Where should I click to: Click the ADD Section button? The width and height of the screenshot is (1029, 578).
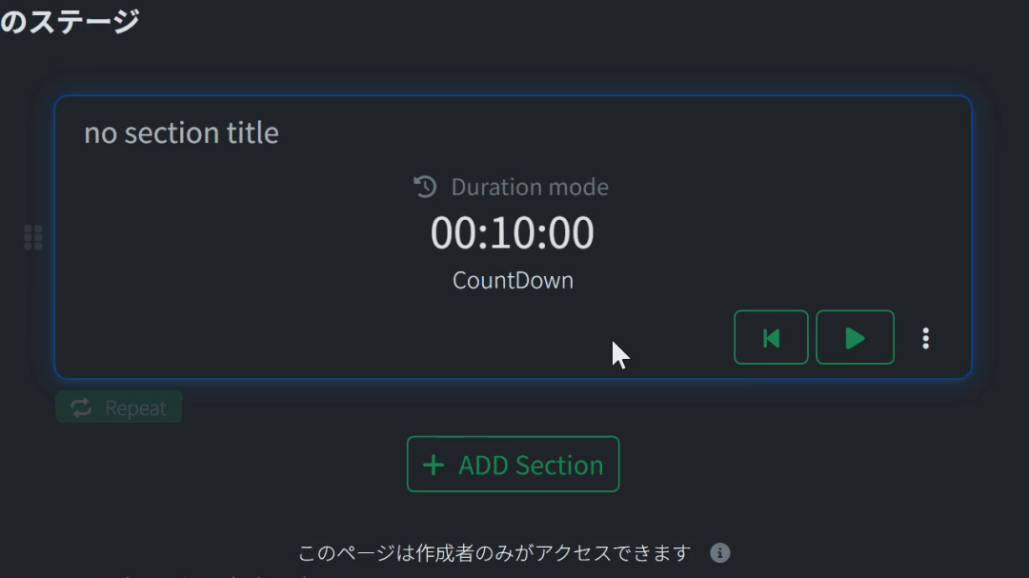pos(513,464)
